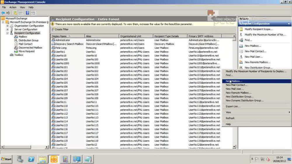This screenshot has height=164, width=292.
Task: Expand the Server Configuration node
Action: pos(8,29)
